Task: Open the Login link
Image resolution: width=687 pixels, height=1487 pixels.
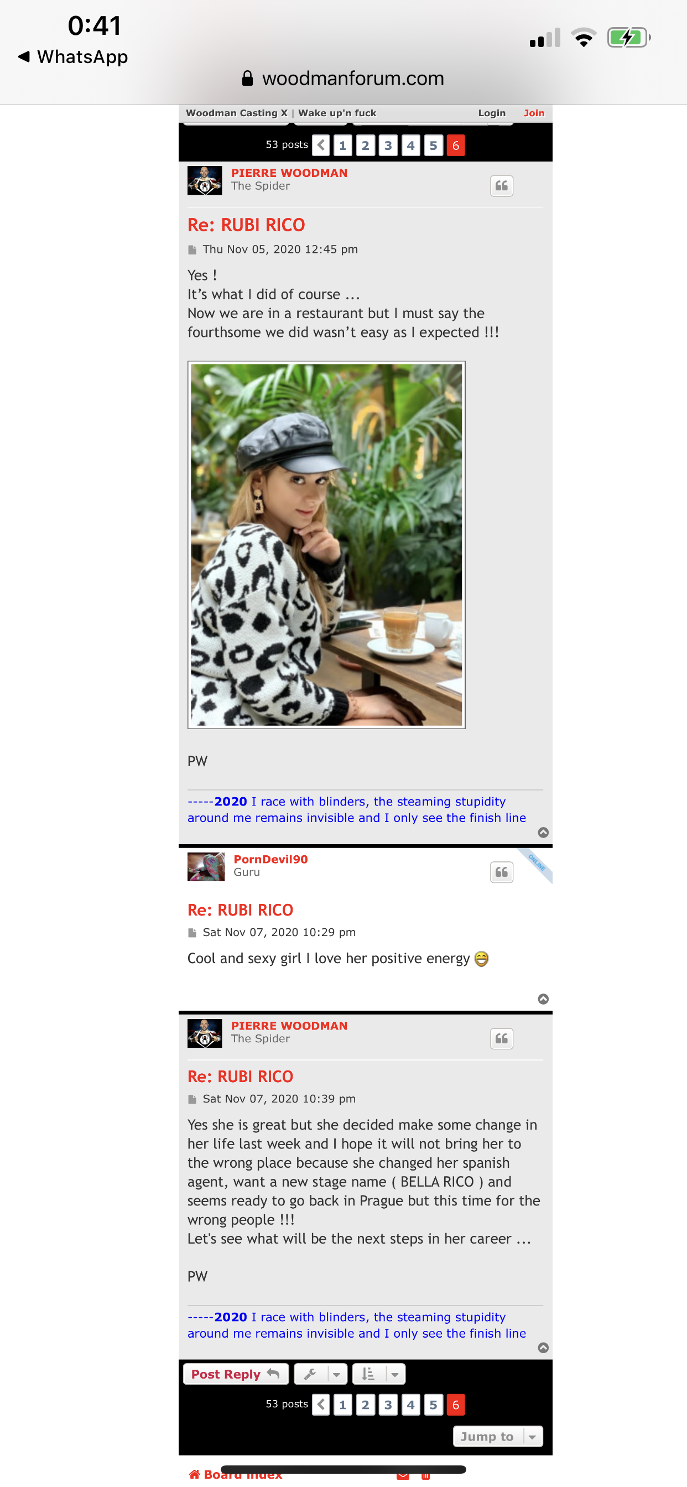Action: pyautogui.click(x=491, y=113)
